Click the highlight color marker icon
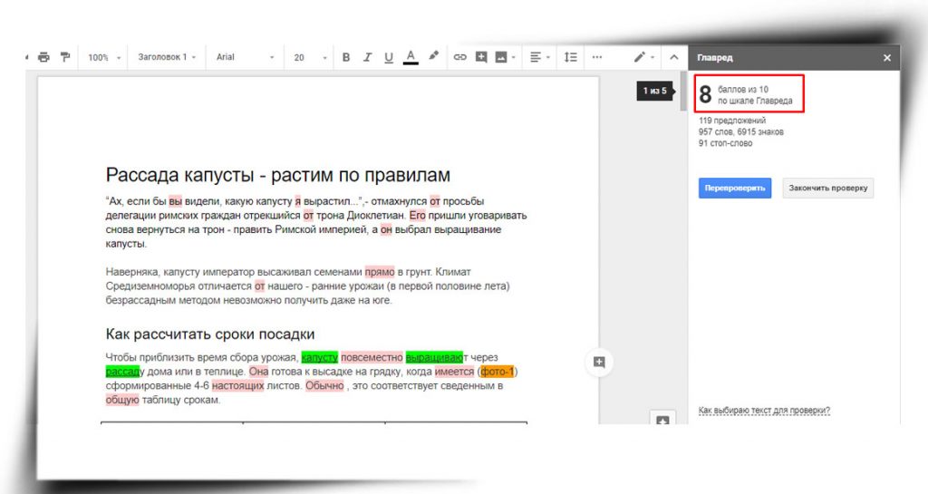The image size is (928, 494). point(433,56)
